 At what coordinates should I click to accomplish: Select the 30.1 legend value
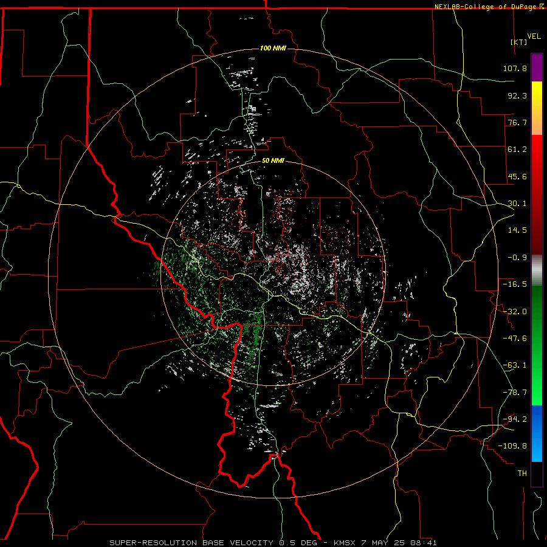tap(517, 204)
